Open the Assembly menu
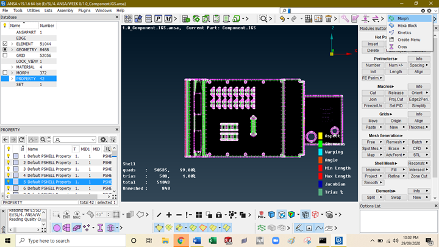This screenshot has height=247, width=439. 65,10
